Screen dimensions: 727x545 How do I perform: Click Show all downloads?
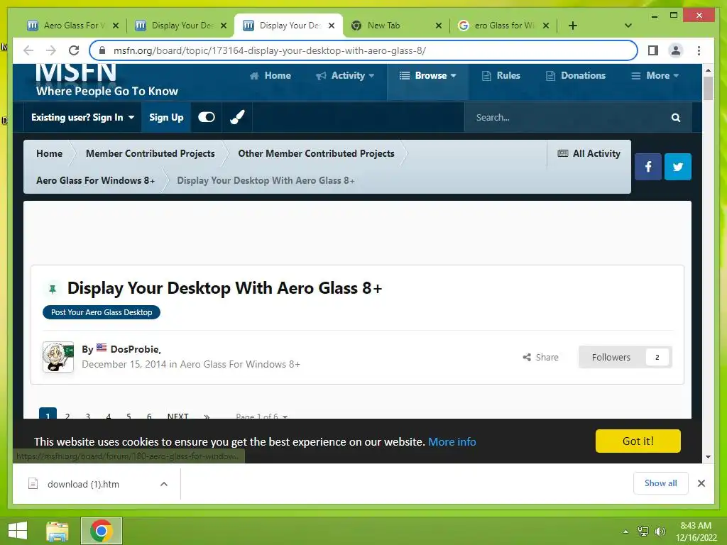661,483
